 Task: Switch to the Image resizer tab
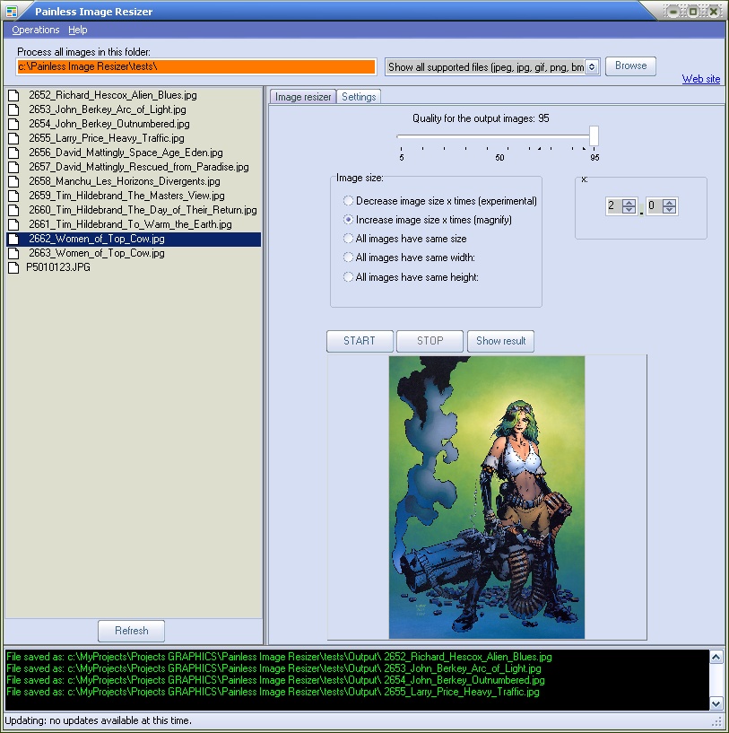click(303, 97)
